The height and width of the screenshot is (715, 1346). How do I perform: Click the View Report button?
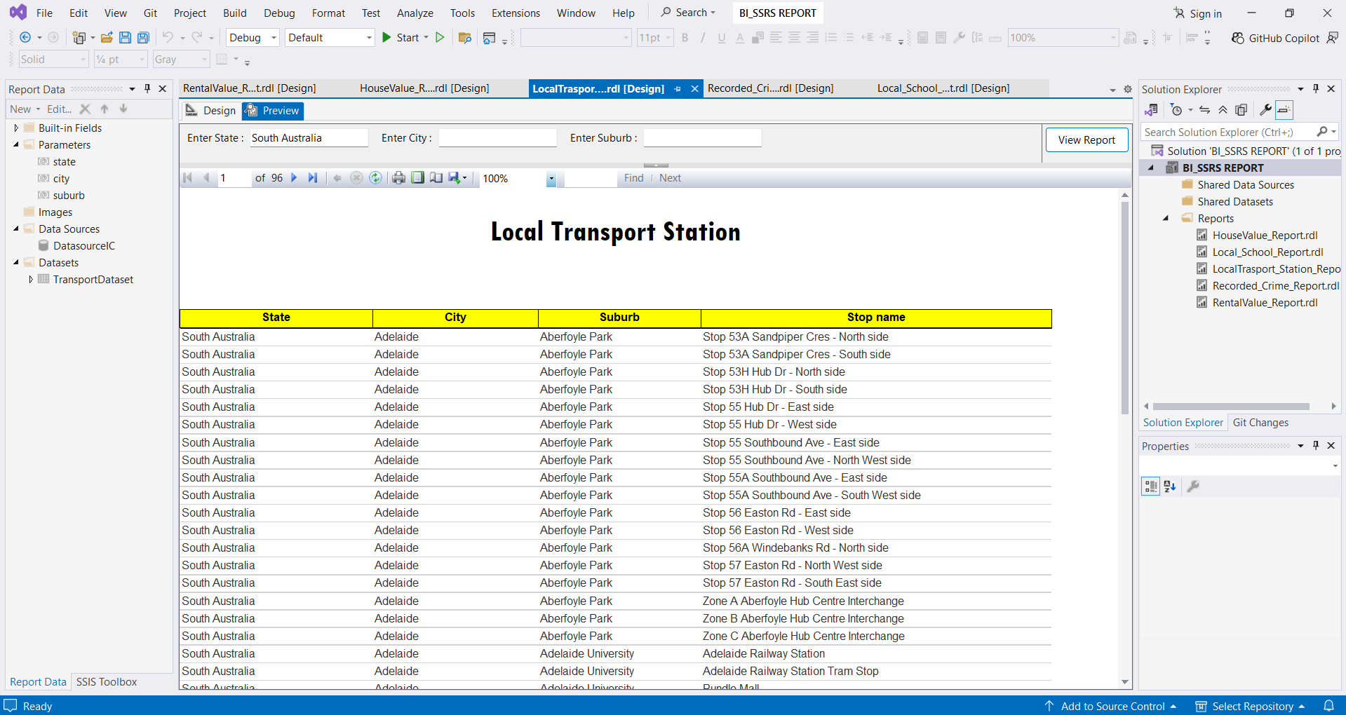[1086, 140]
